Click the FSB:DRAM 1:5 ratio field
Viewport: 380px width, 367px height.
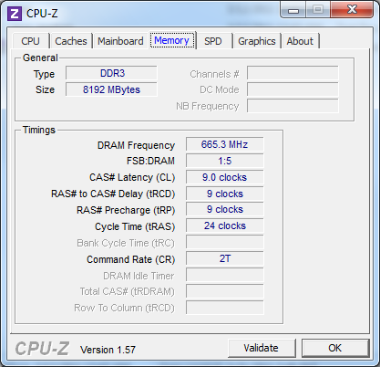click(x=224, y=161)
